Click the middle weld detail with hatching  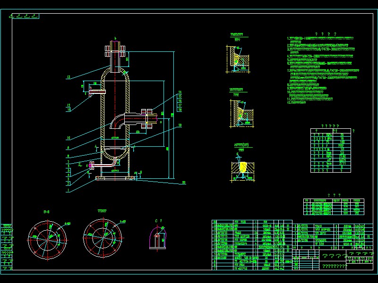pyautogui.click(x=242, y=115)
